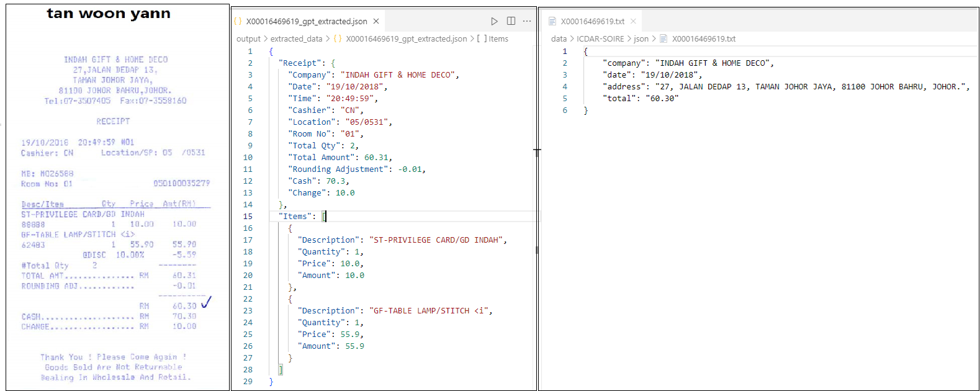Click line number 15 in left editor
The image size is (980, 391).
tap(248, 217)
